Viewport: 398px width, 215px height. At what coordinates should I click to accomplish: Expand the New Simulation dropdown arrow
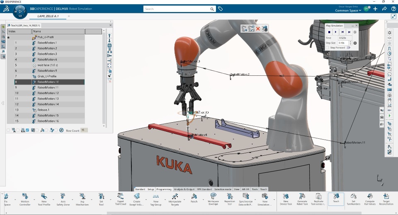[x=274, y=200]
